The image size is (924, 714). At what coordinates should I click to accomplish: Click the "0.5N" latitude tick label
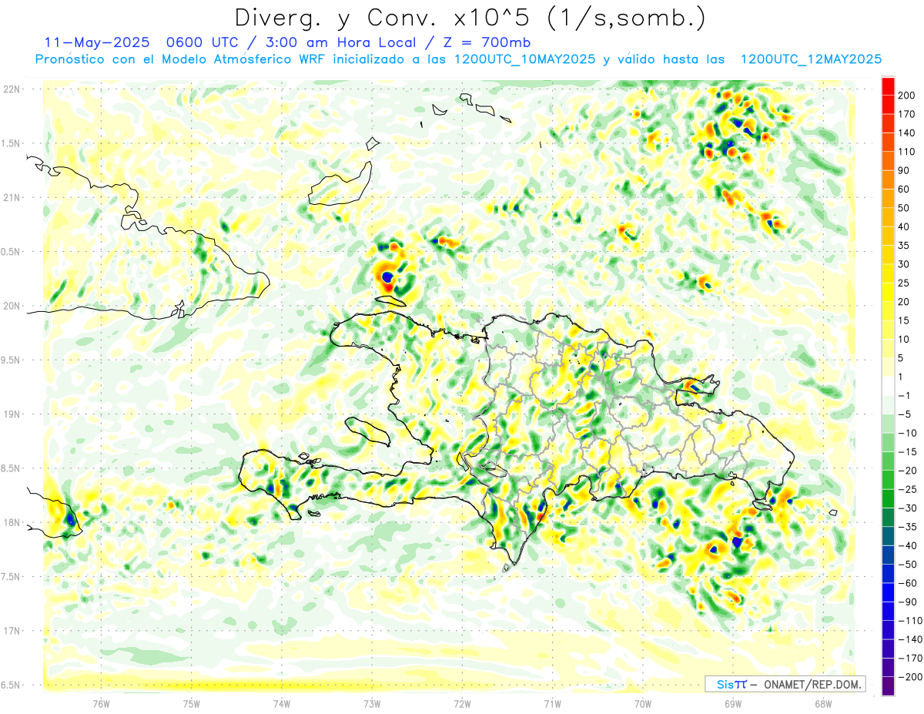tap(12, 252)
